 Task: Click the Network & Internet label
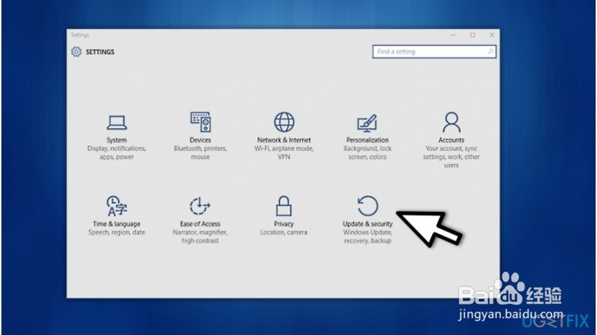point(284,140)
